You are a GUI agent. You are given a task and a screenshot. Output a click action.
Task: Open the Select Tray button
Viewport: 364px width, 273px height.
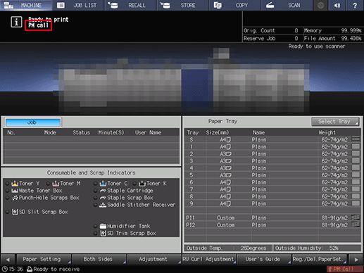[335, 122]
